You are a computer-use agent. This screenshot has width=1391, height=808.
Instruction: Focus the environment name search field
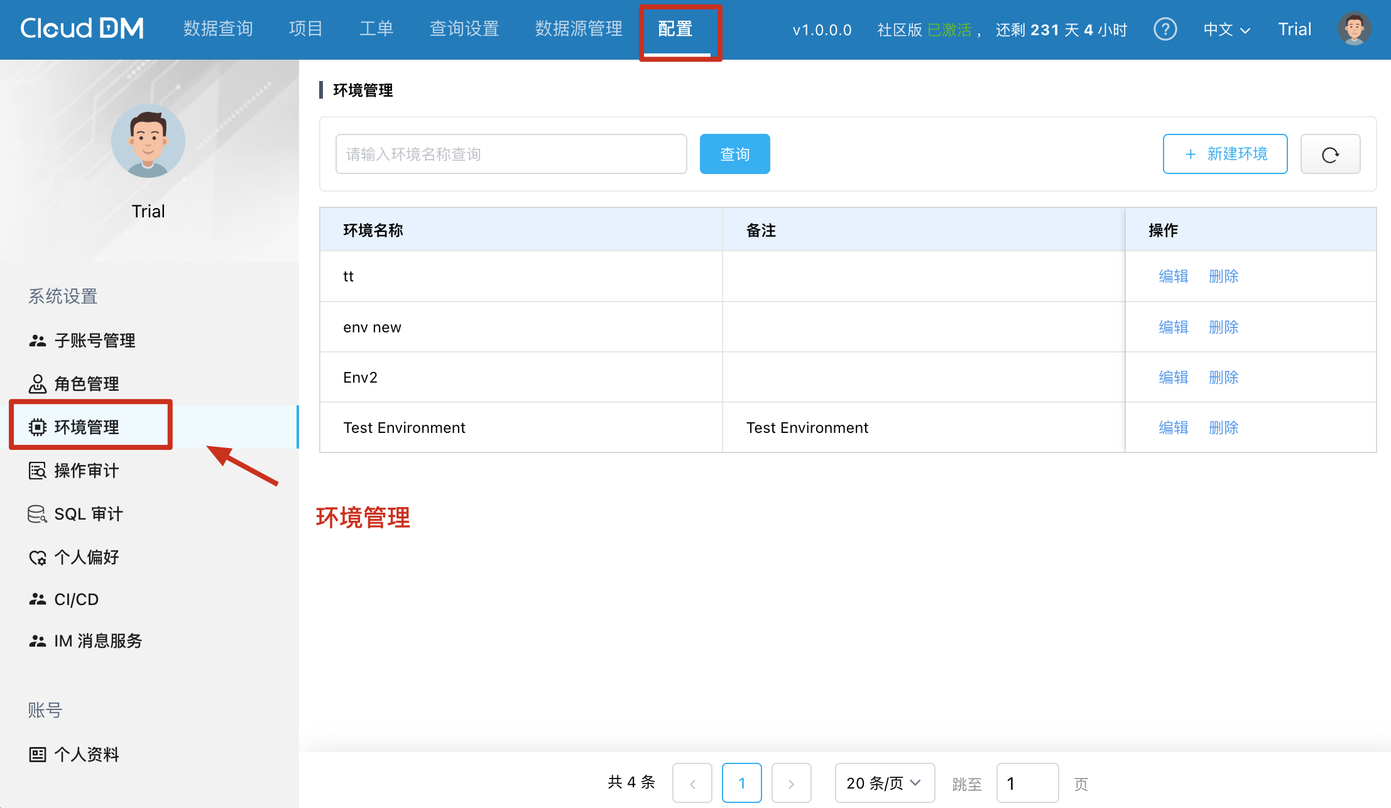(x=511, y=154)
